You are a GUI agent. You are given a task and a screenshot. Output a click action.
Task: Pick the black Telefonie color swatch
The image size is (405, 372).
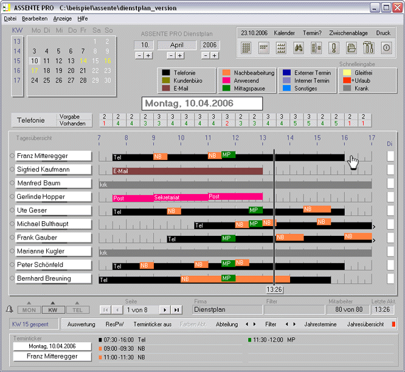click(166, 72)
